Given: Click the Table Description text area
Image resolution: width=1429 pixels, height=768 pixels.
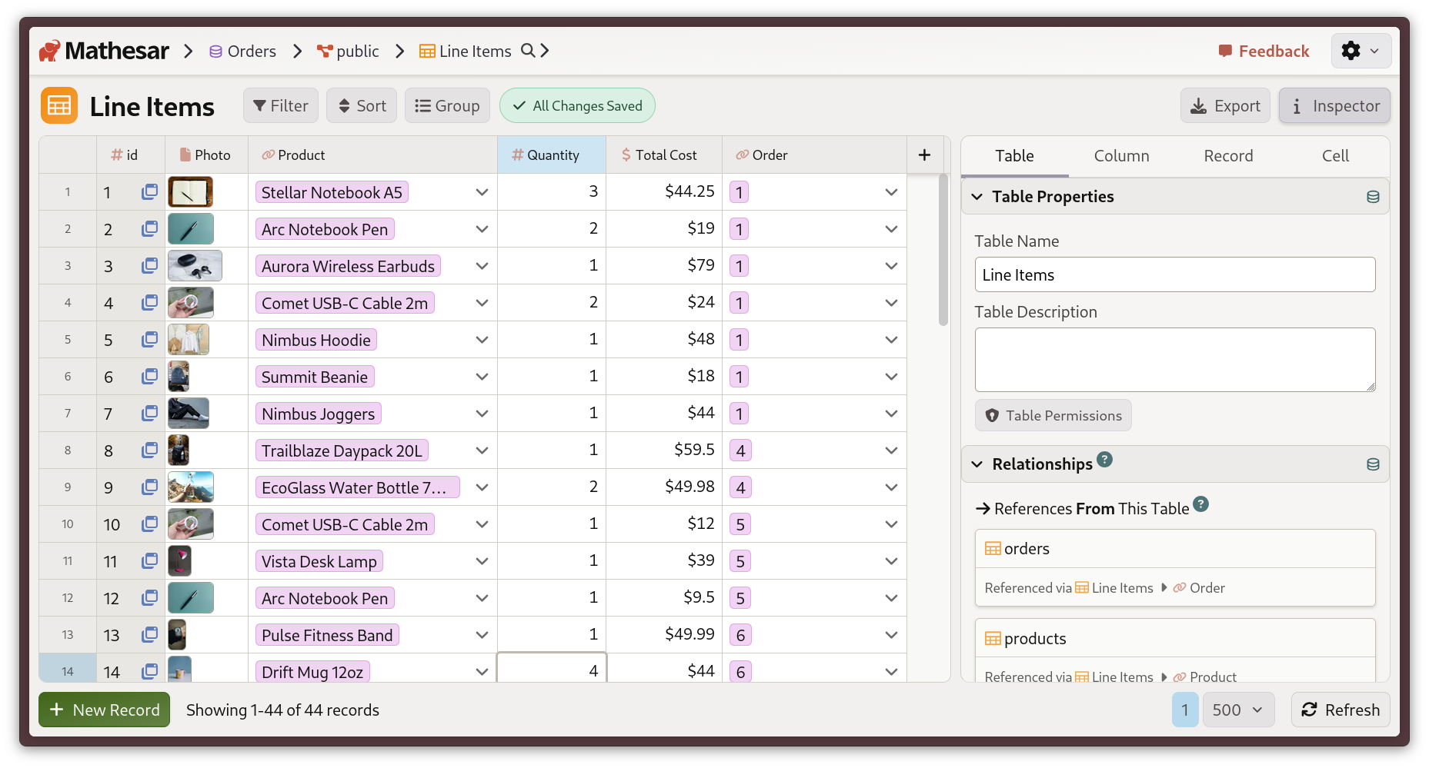Looking at the screenshot, I should [1174, 360].
